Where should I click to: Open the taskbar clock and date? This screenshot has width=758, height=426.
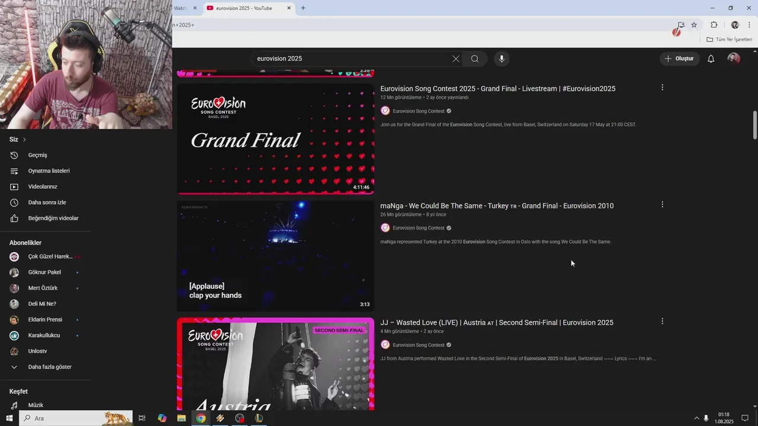(x=724, y=418)
